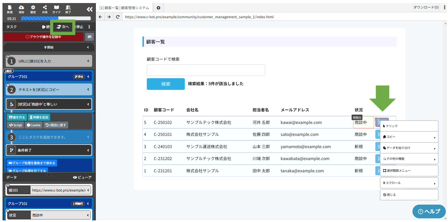Click the 共有 (share) icon

tap(45, 9)
